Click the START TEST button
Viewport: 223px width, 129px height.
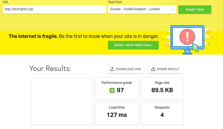pyautogui.click(x=195, y=10)
